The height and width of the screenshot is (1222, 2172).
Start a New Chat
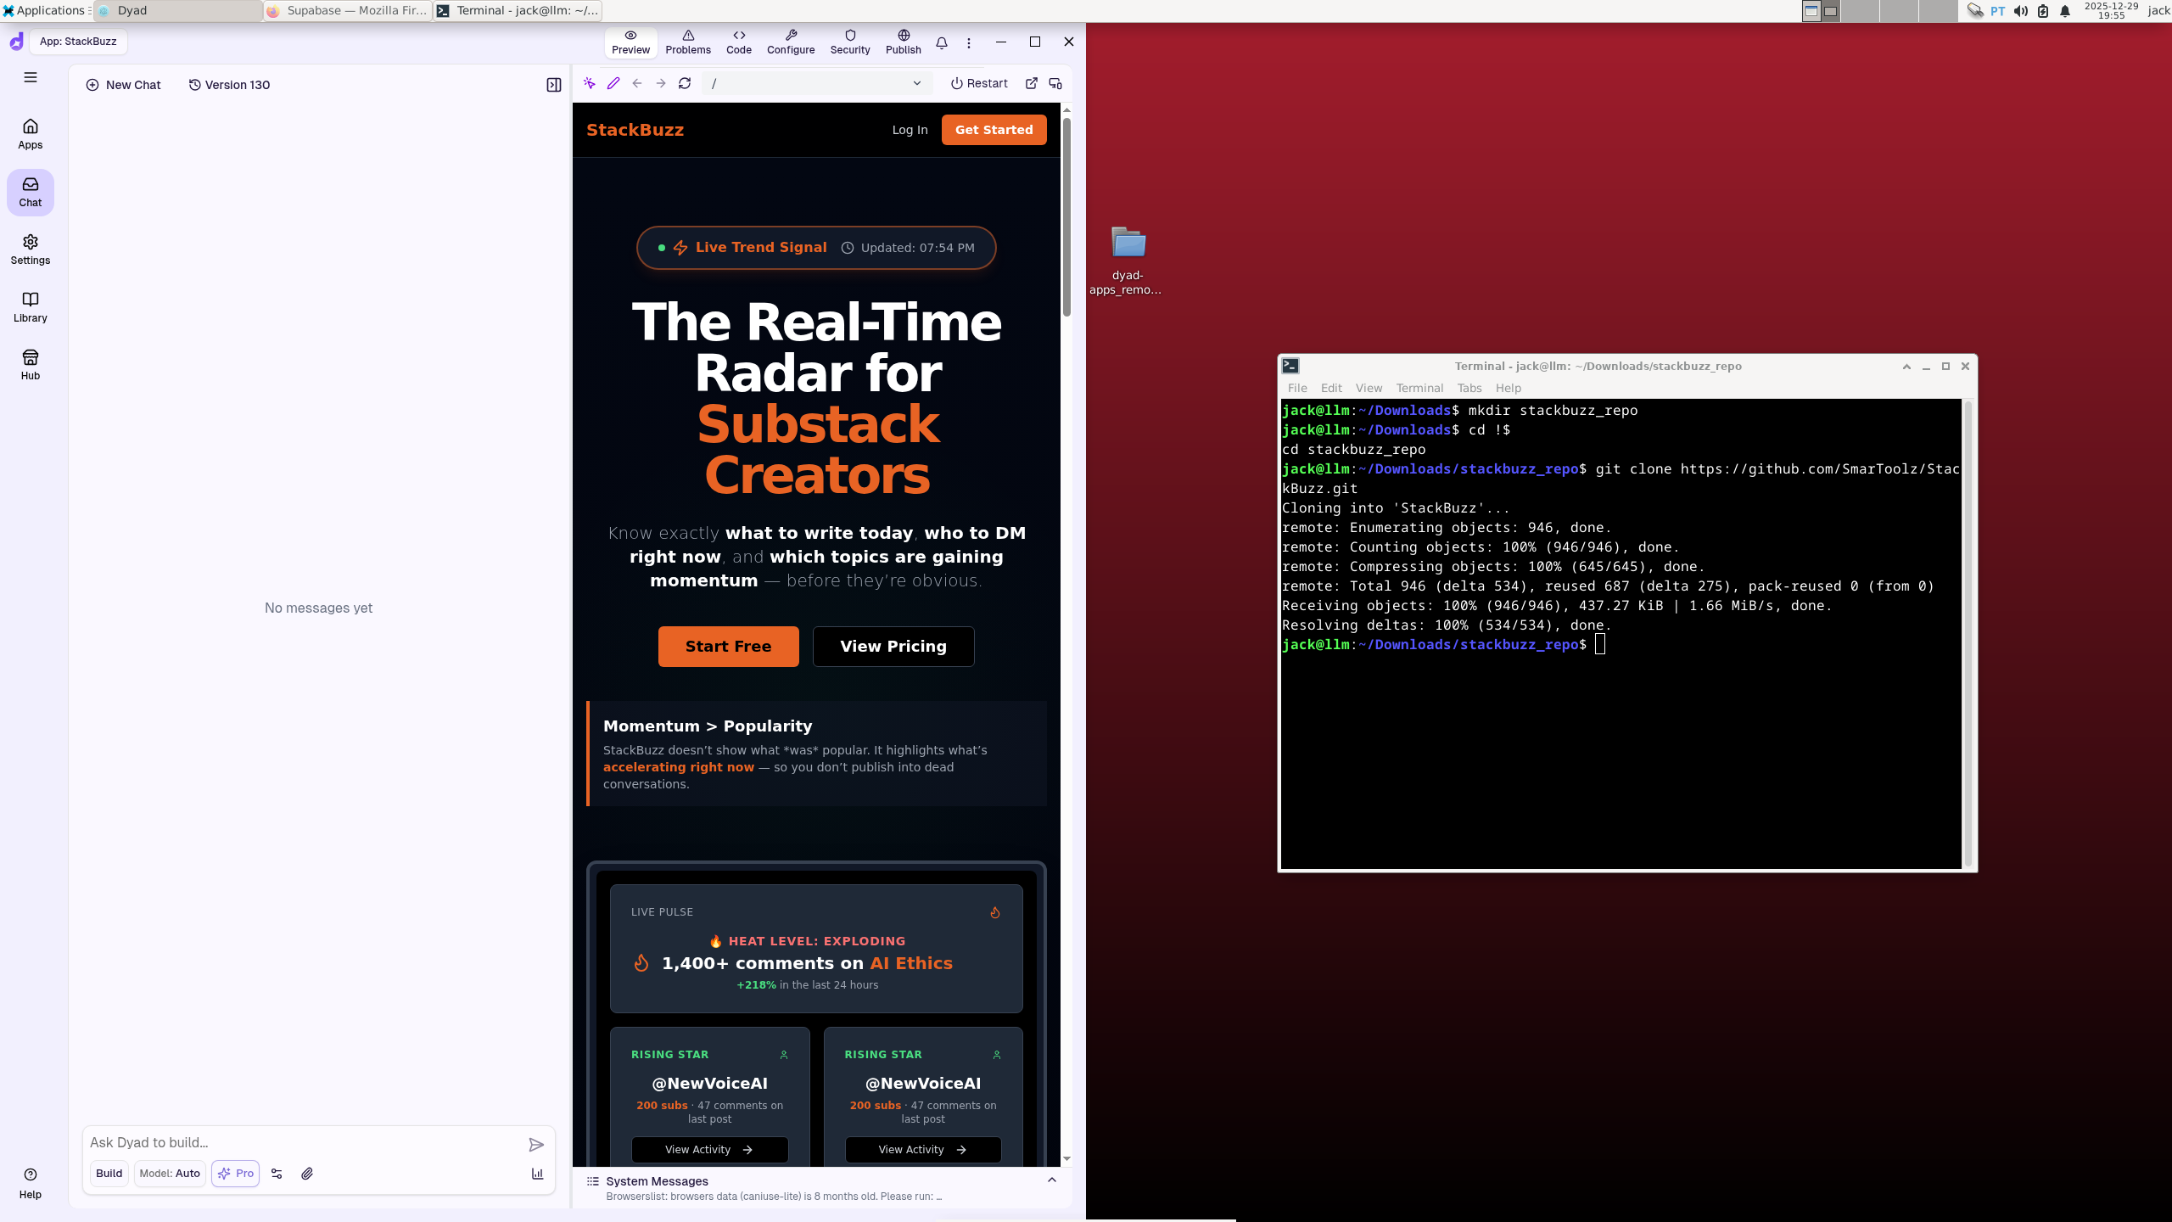coord(124,85)
